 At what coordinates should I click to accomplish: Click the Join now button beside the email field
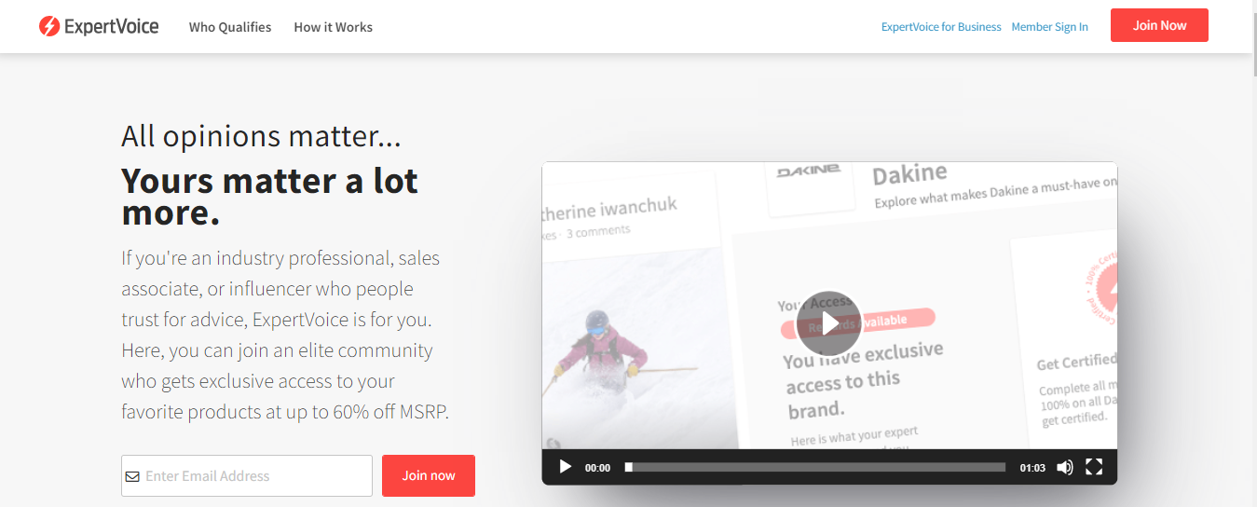coord(429,475)
